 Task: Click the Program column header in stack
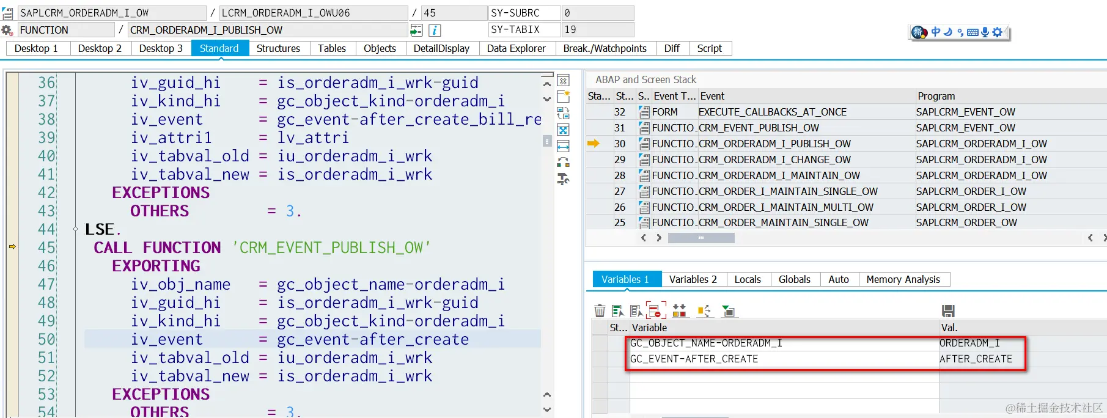tap(1011, 96)
